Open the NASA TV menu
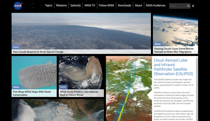The image size is (210, 121). click(x=90, y=6)
